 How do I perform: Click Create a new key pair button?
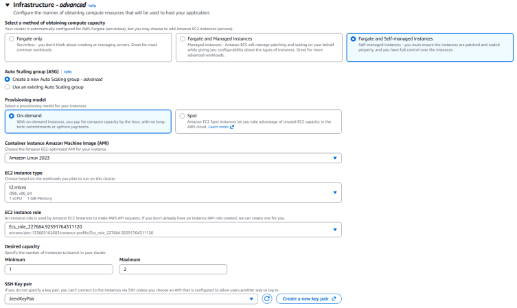(x=308, y=298)
